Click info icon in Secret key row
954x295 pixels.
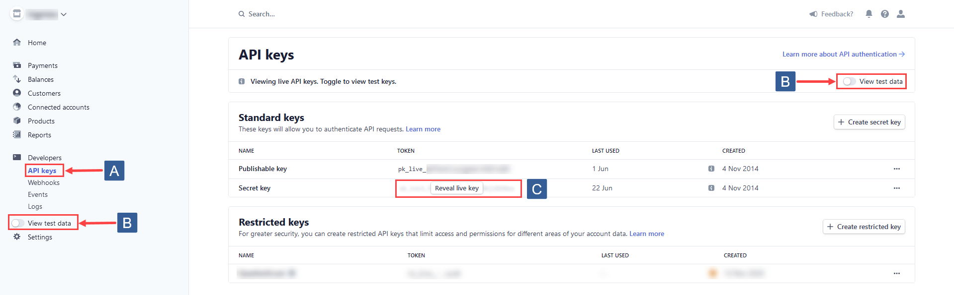(x=711, y=188)
